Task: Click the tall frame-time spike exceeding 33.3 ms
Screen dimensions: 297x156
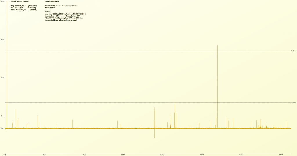Action: click(x=217, y=87)
